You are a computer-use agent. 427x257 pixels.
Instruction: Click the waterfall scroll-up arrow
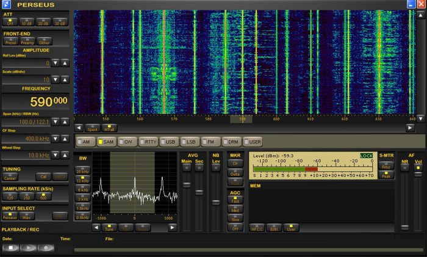pos(420,15)
